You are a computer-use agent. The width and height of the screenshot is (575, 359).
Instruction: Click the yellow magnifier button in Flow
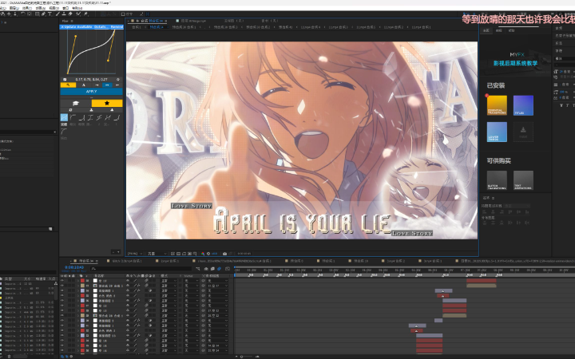click(68, 85)
